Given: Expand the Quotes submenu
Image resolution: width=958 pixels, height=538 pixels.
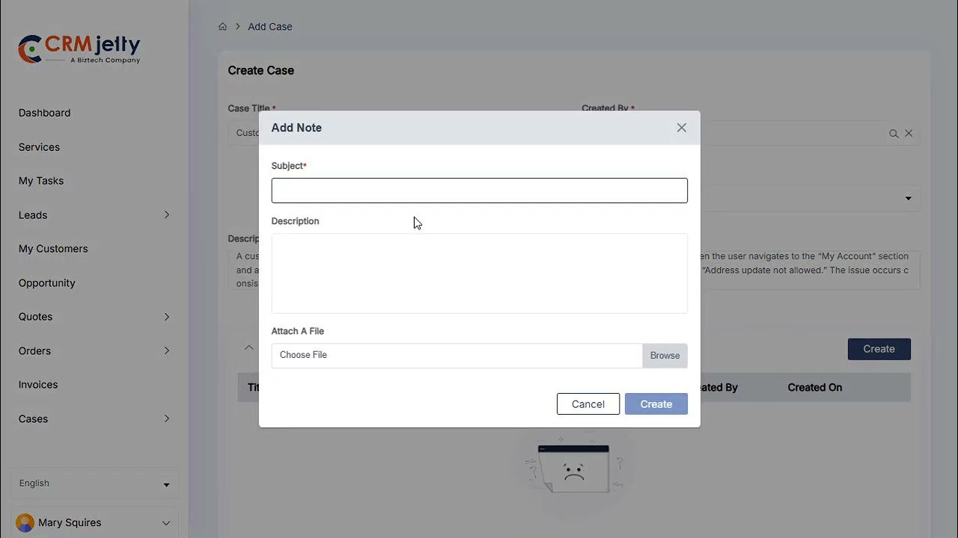Looking at the screenshot, I should pyautogui.click(x=166, y=317).
